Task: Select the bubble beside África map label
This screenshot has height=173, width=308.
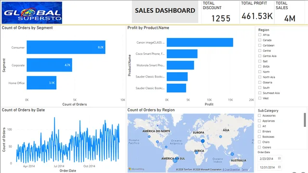Action: click(196, 153)
